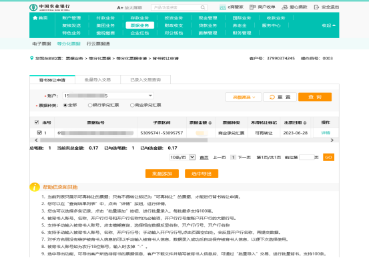Click the yellow info icon near 帮助信息

pyautogui.click(x=34, y=187)
